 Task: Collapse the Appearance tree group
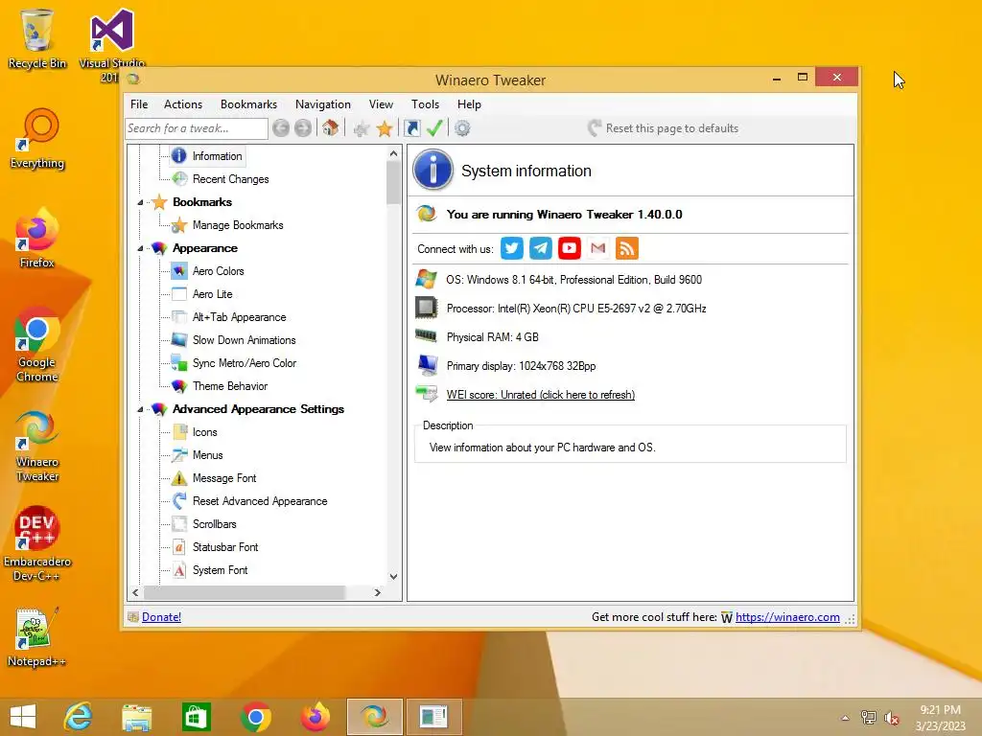[140, 248]
